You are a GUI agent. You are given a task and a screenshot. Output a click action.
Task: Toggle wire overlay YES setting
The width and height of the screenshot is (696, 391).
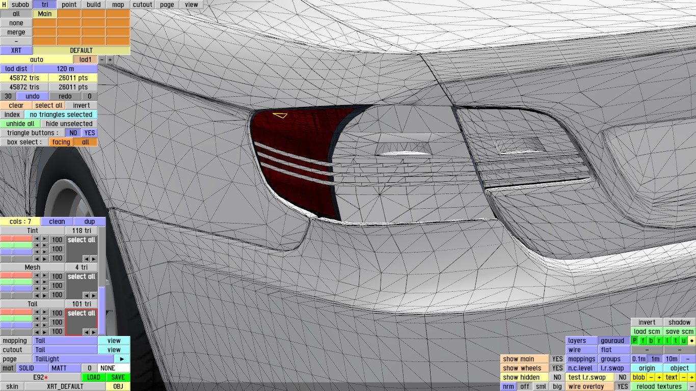[x=622, y=386]
